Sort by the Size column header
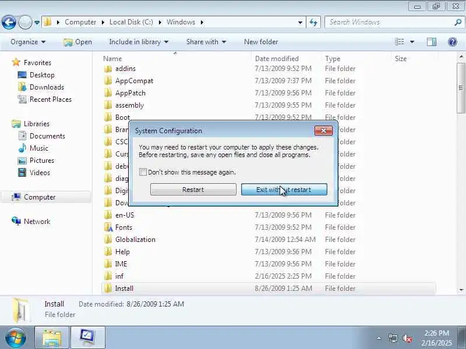The width and height of the screenshot is (466, 349). pyautogui.click(x=401, y=59)
